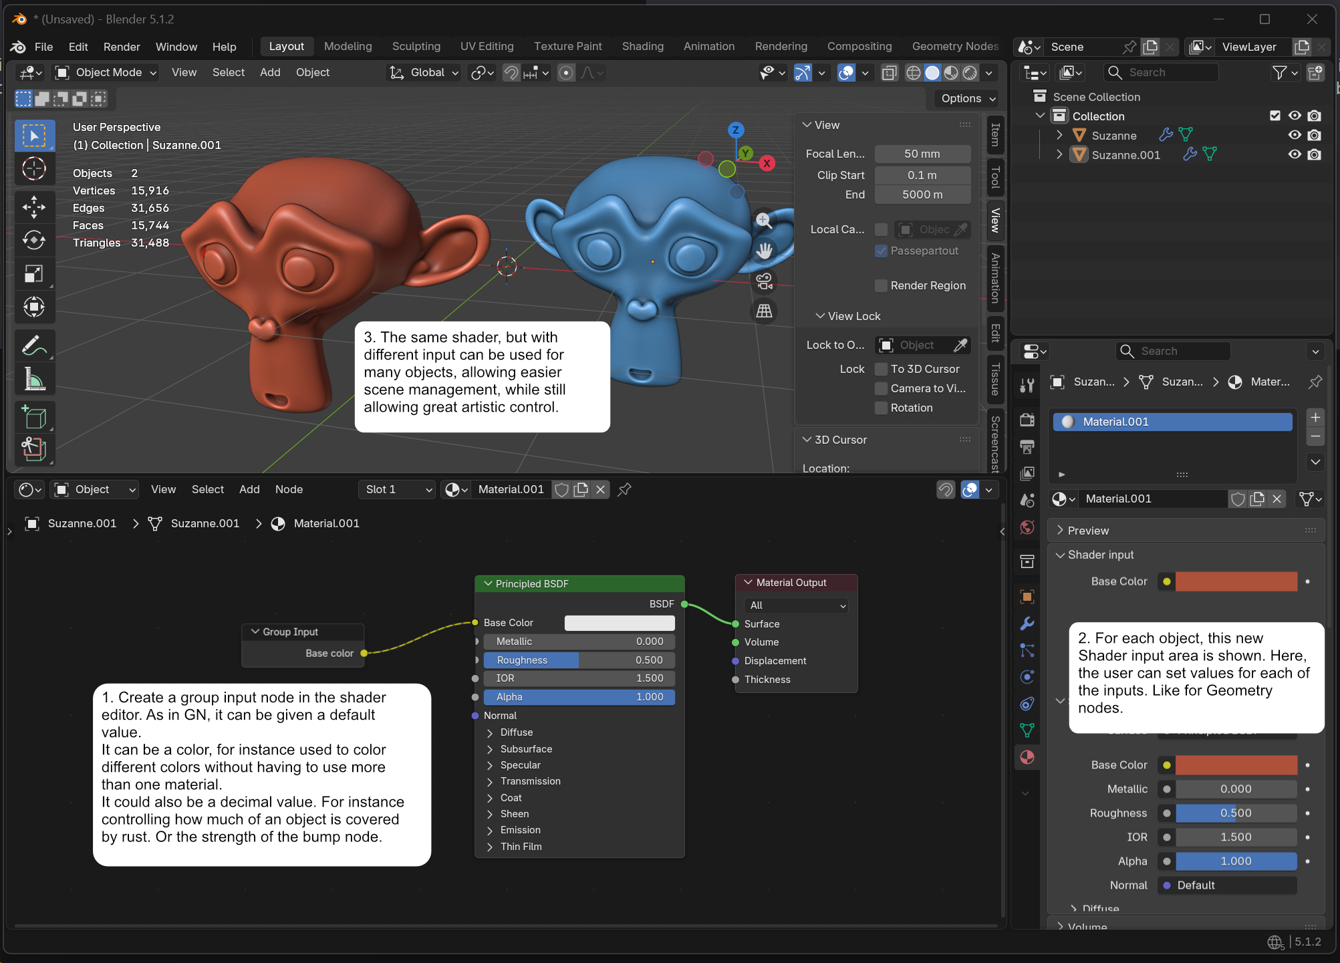Viewport: 1340px width, 963px height.
Task: Toggle camera view icon in viewport
Action: pos(764,281)
